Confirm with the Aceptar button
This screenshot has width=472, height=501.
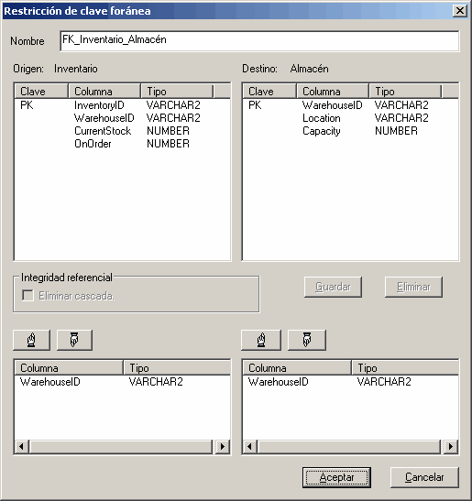(x=336, y=477)
